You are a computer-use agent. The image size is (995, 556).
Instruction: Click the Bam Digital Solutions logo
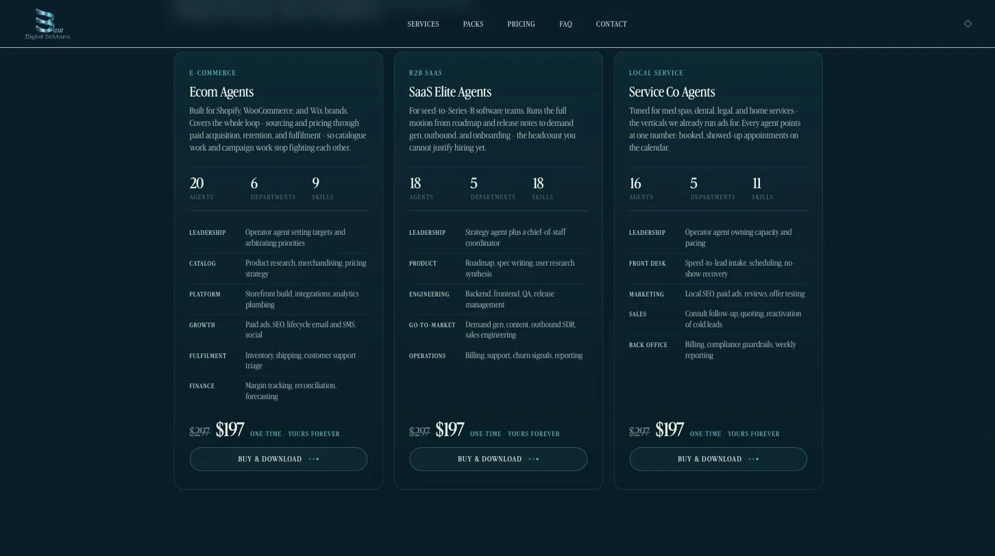pyautogui.click(x=48, y=24)
